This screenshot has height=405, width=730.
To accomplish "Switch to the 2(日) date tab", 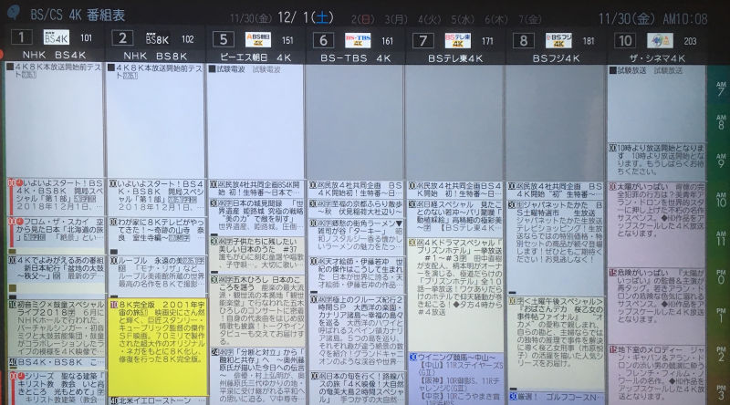I will [x=362, y=19].
